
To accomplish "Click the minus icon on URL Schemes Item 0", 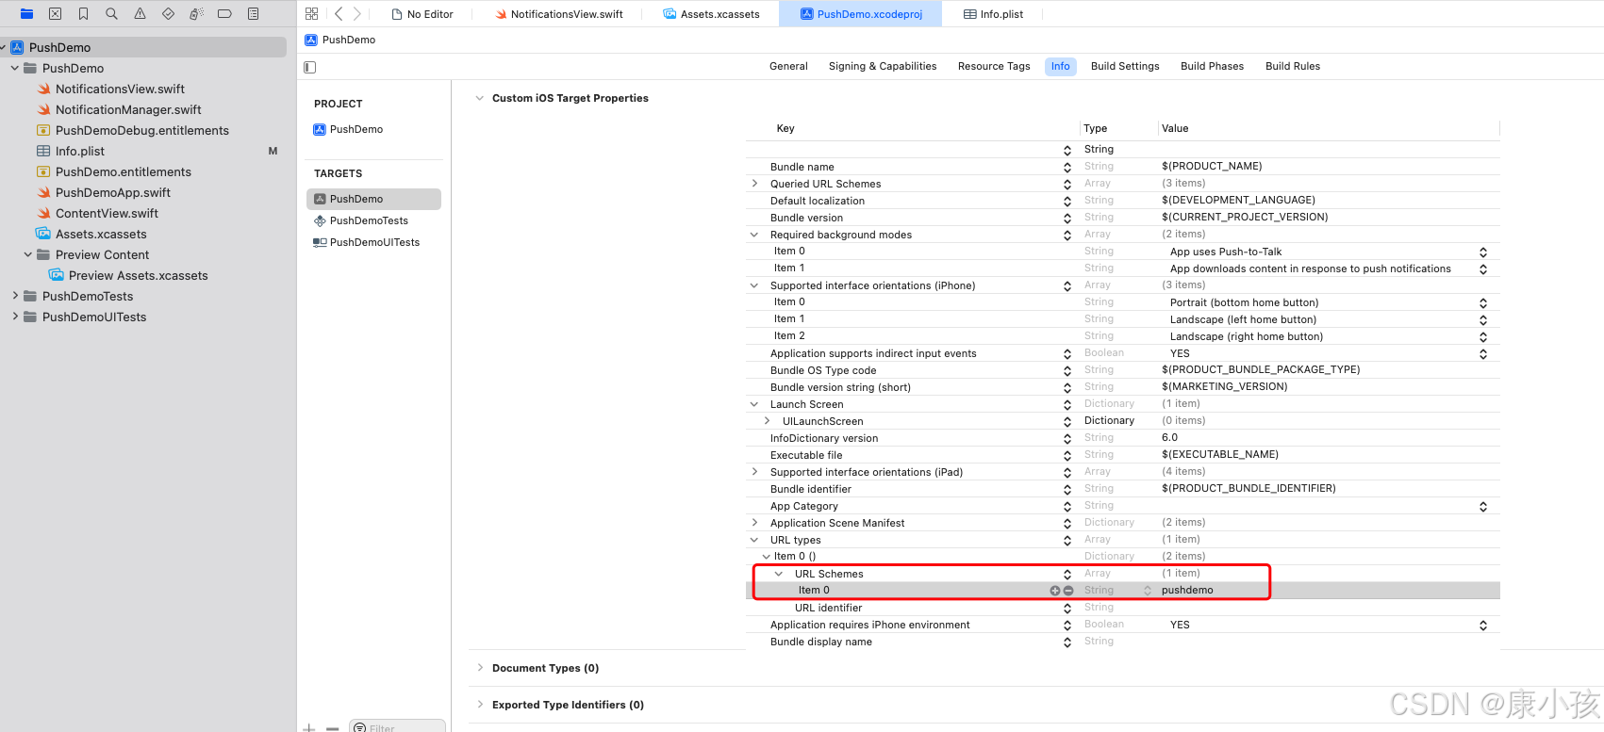I will click(1068, 591).
